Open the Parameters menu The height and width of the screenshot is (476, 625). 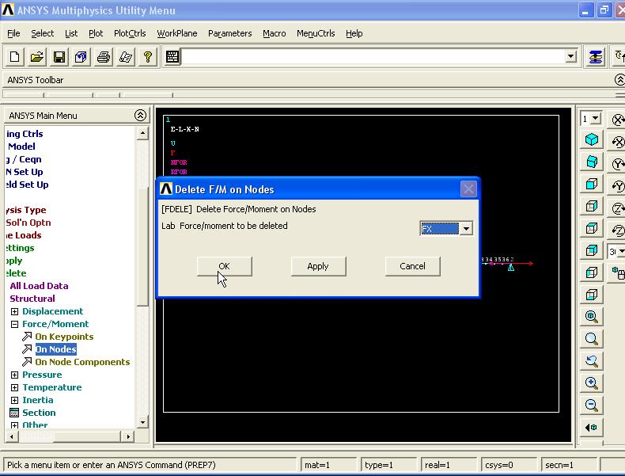coord(230,33)
